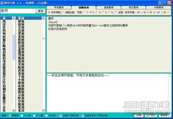Open the 谐音查询 tab

[108, 7]
